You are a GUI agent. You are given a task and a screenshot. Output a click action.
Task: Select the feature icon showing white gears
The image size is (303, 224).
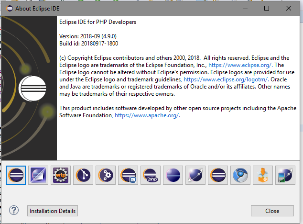(x=106, y=175)
